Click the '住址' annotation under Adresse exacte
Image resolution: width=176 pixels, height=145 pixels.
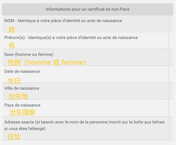click(14, 137)
